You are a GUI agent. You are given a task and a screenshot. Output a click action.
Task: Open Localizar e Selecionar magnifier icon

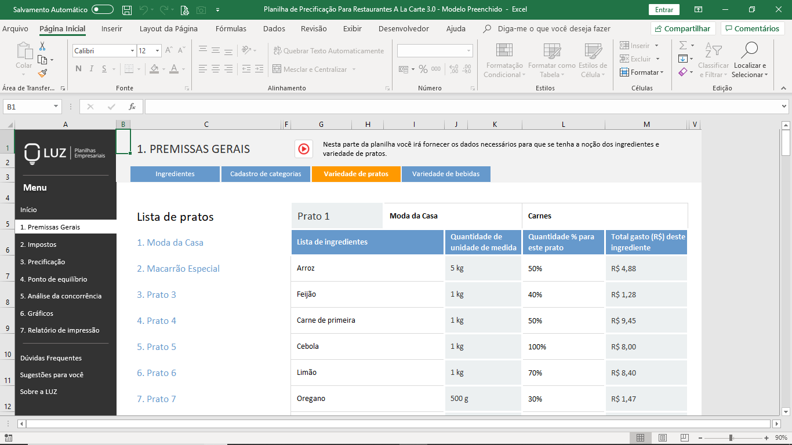(750, 50)
